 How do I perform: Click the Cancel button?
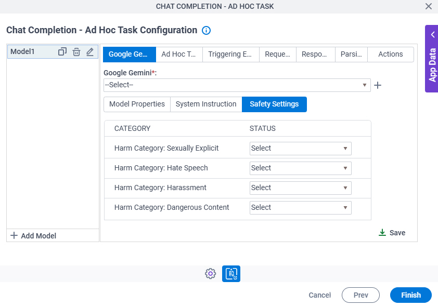[x=319, y=295]
